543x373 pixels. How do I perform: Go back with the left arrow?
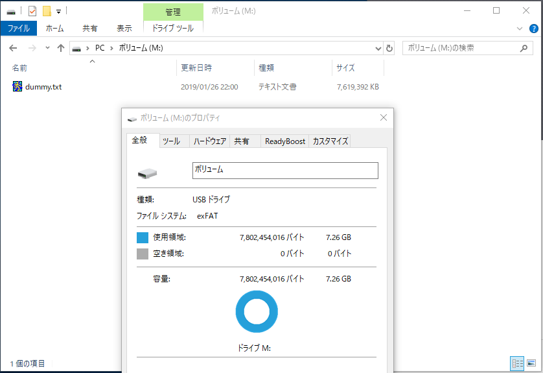click(13, 48)
